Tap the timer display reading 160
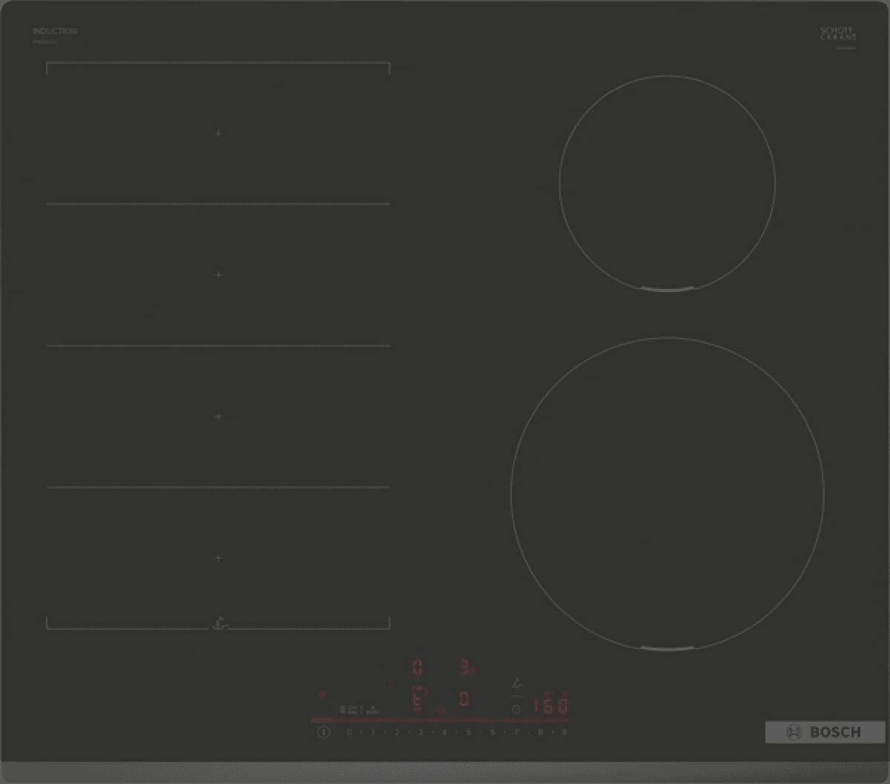The height and width of the screenshot is (784, 890). click(x=552, y=705)
